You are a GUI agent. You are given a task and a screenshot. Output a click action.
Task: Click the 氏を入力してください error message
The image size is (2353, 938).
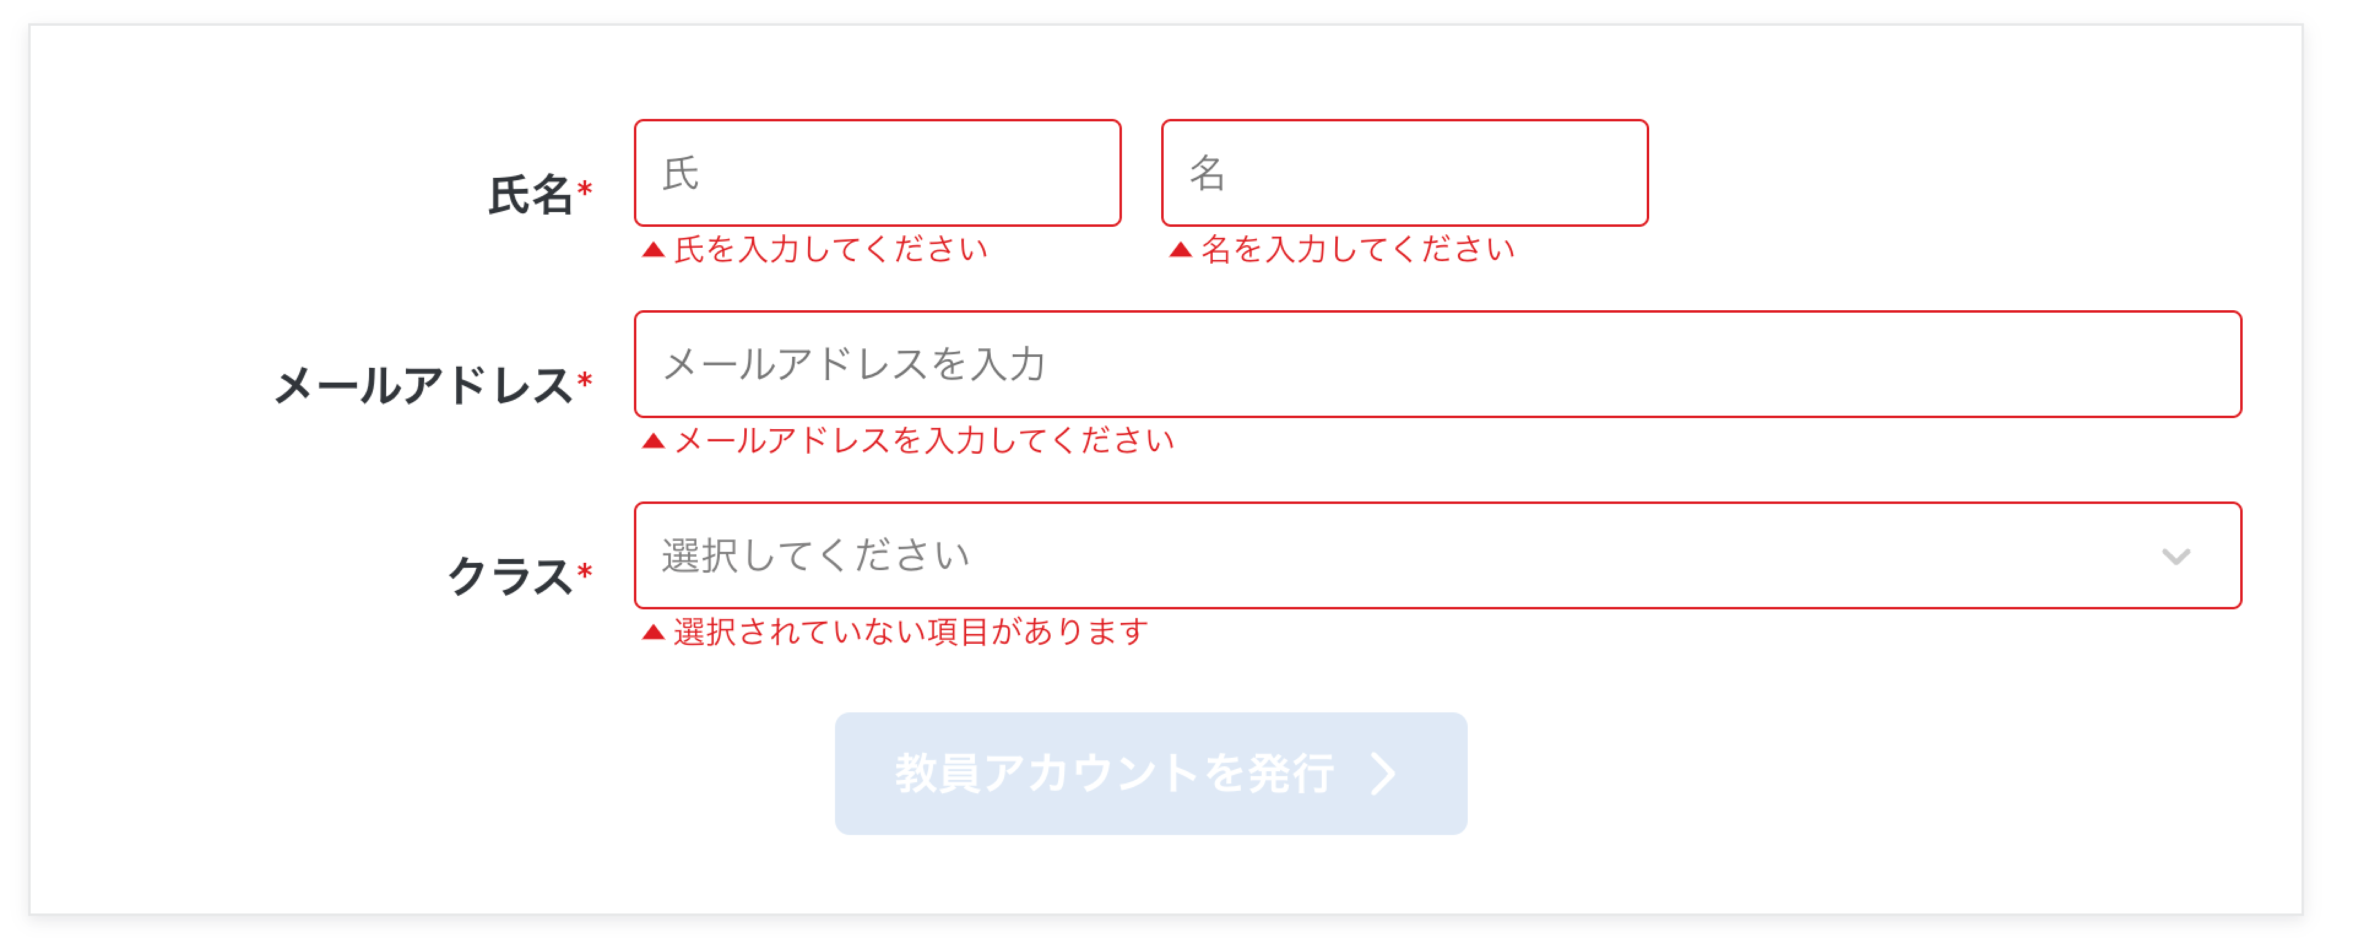830,250
